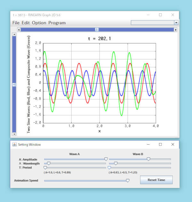The image size is (192, 202).
Task: Click the Wave B Amplitude slider knob
Action: [148, 159]
